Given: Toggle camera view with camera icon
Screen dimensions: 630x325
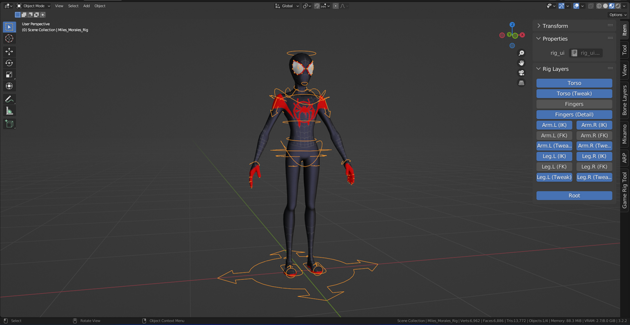Looking at the screenshot, I should pyautogui.click(x=522, y=73).
